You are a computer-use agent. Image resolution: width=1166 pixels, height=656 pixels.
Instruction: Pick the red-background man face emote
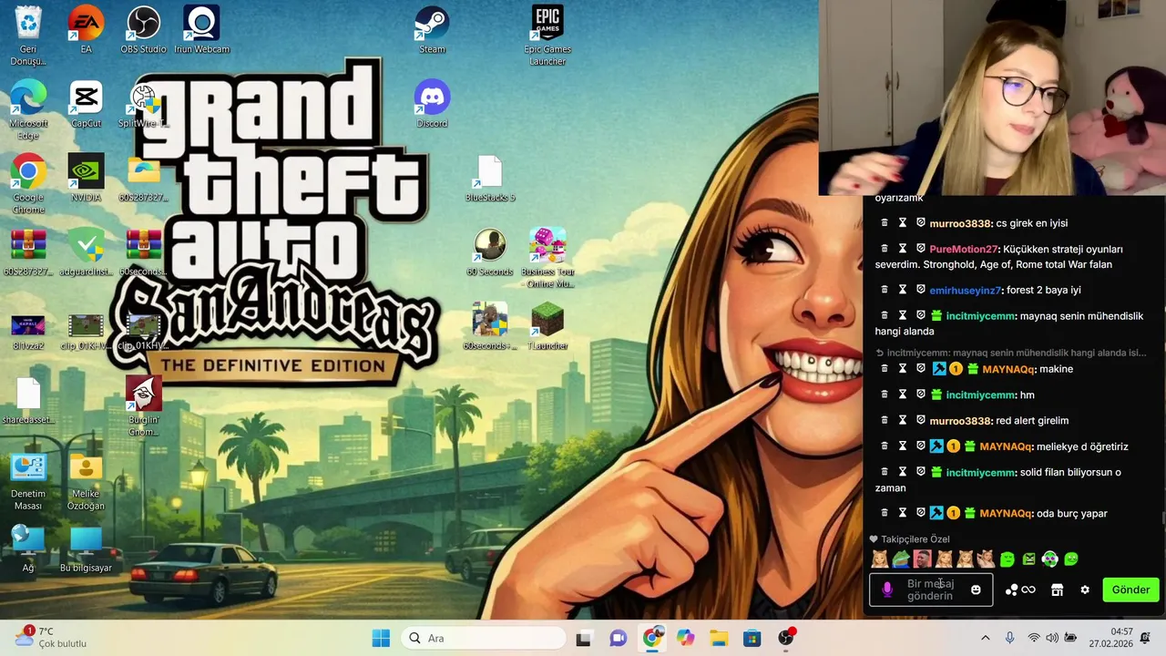pyautogui.click(x=922, y=559)
